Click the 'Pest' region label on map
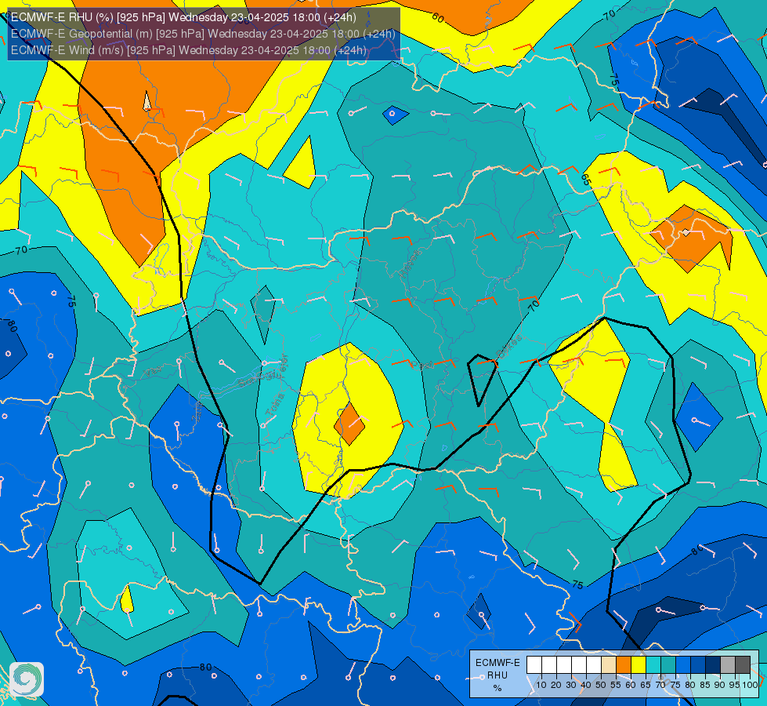The height and width of the screenshot is (706, 767). [421, 365]
